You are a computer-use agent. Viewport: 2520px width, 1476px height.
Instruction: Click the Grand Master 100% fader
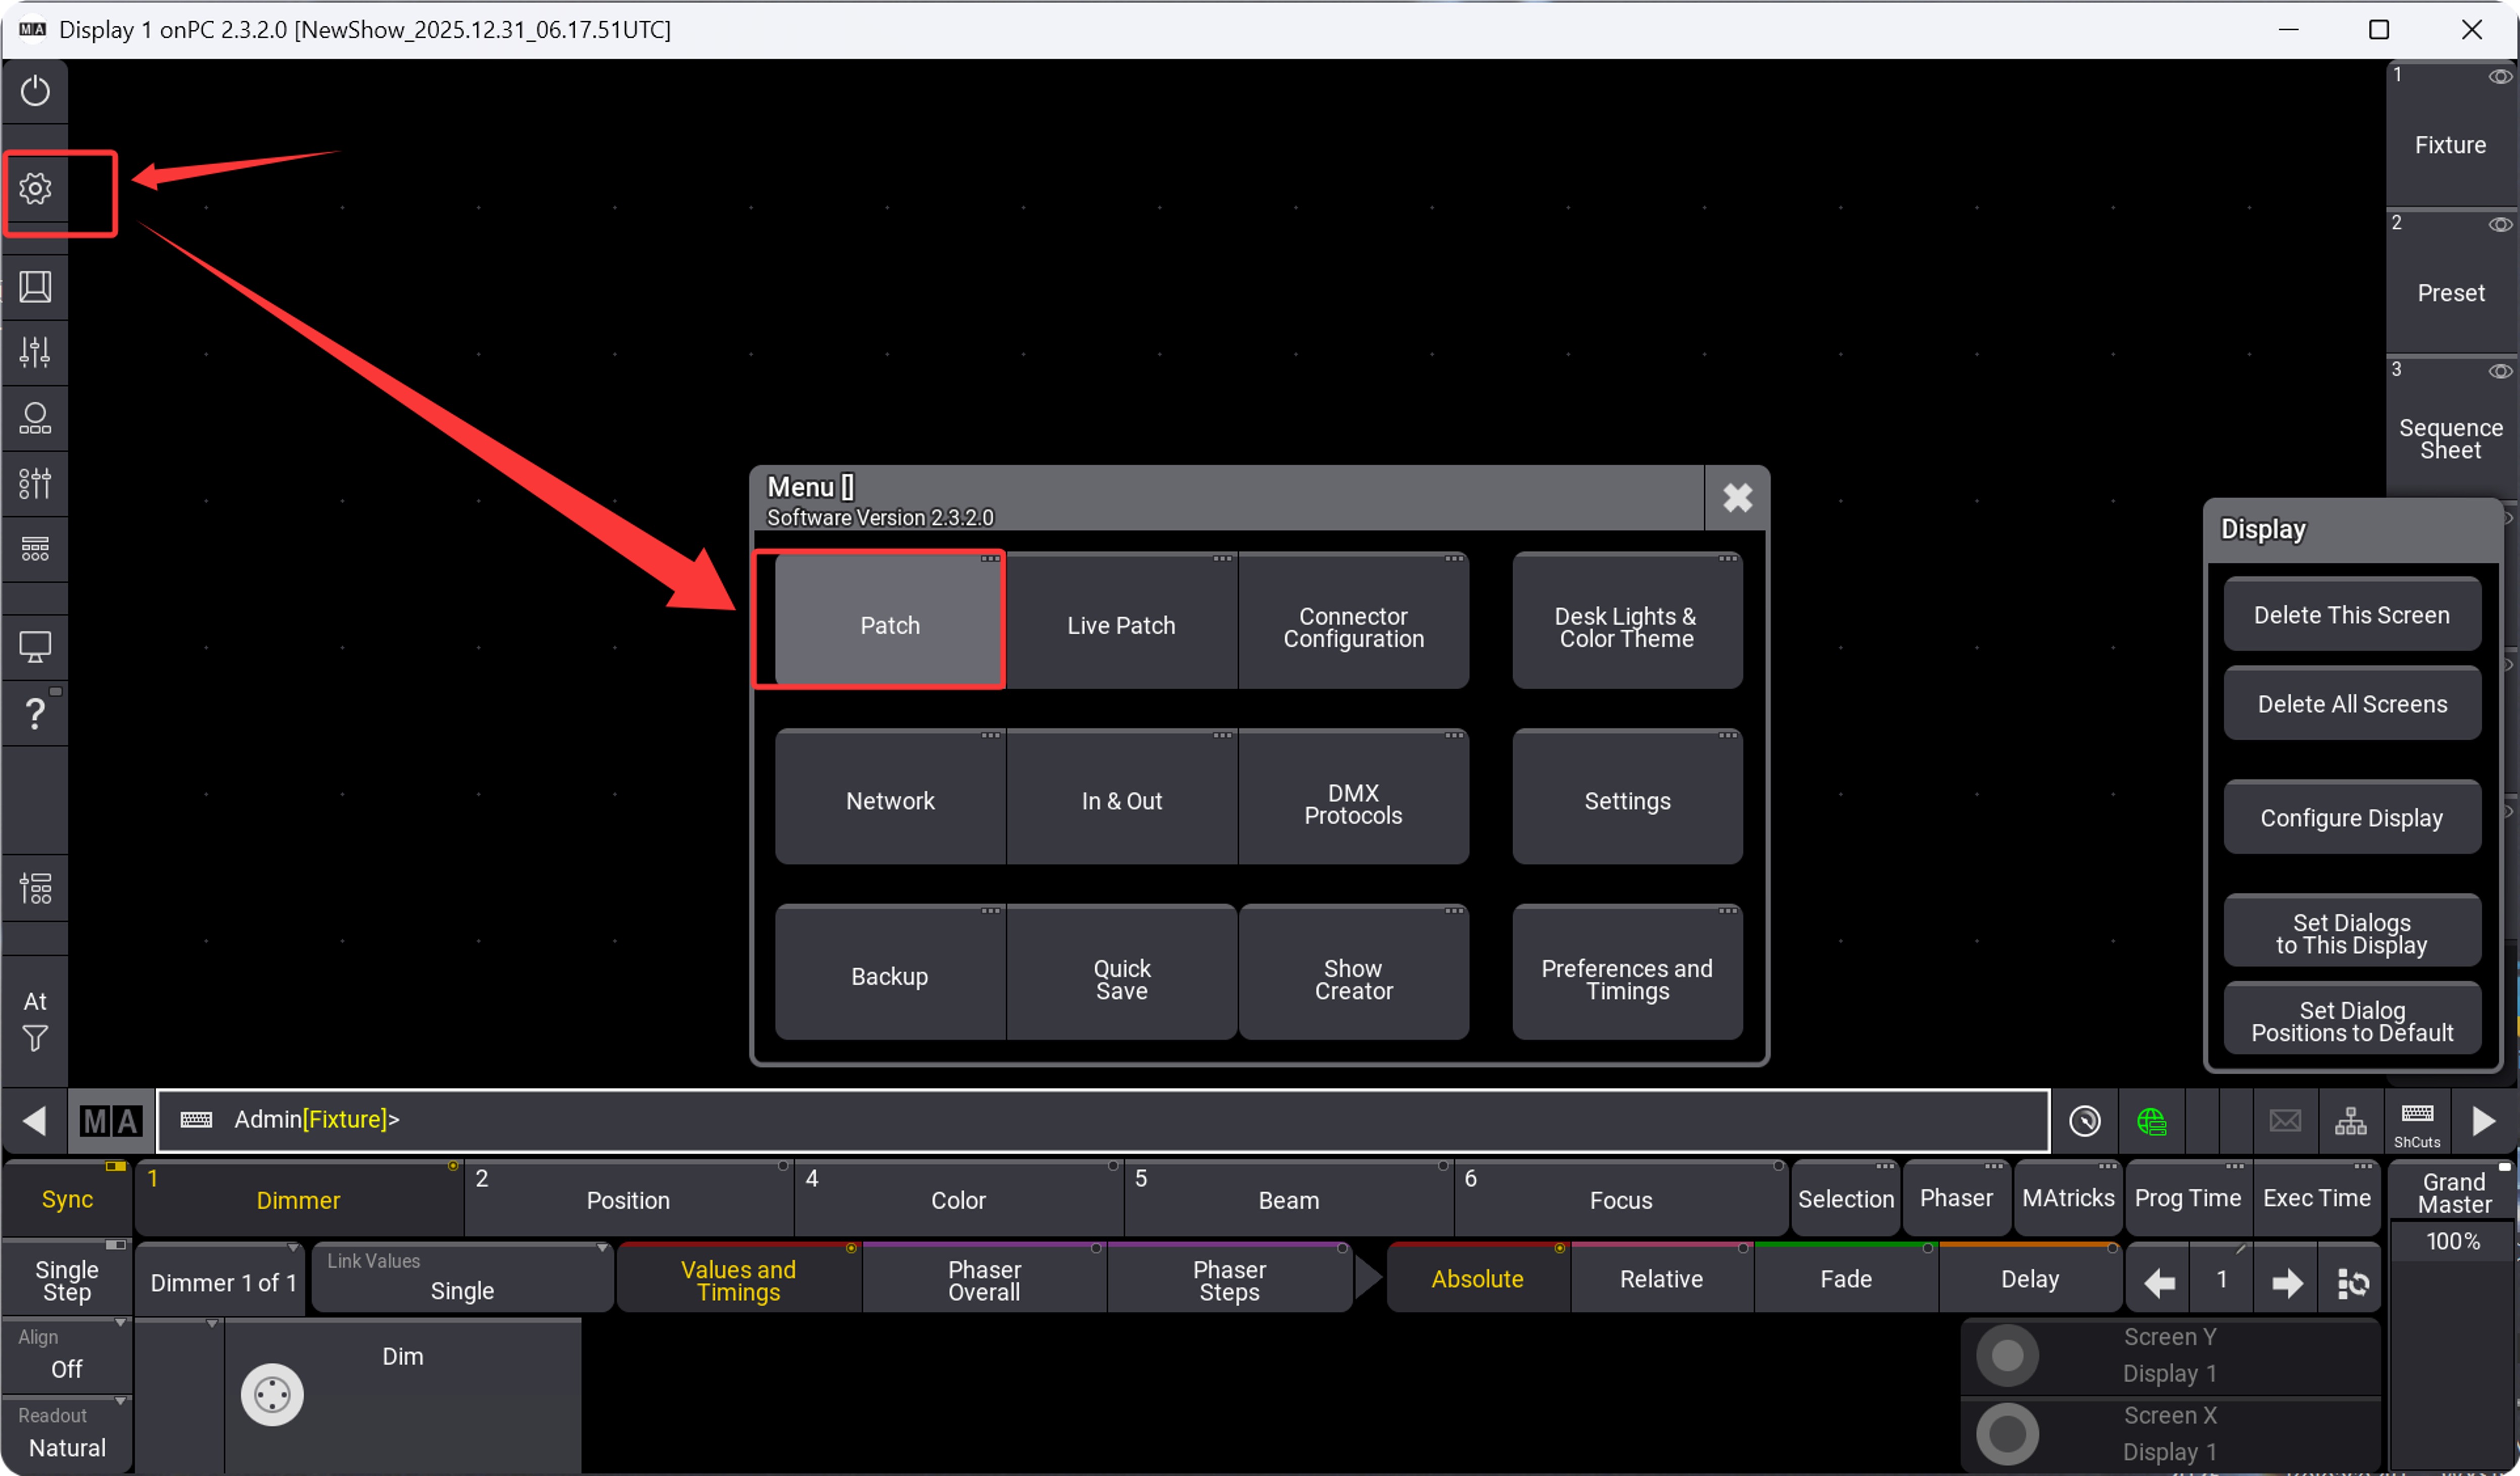click(2453, 1242)
